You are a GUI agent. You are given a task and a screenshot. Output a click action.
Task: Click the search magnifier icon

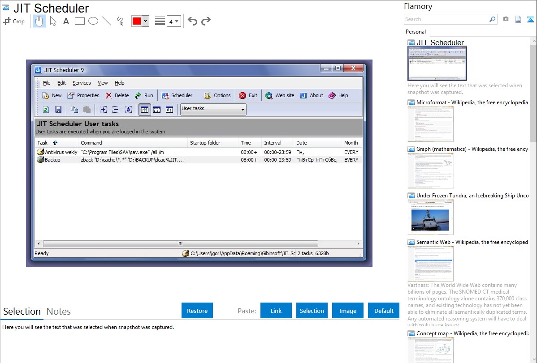pos(492,19)
